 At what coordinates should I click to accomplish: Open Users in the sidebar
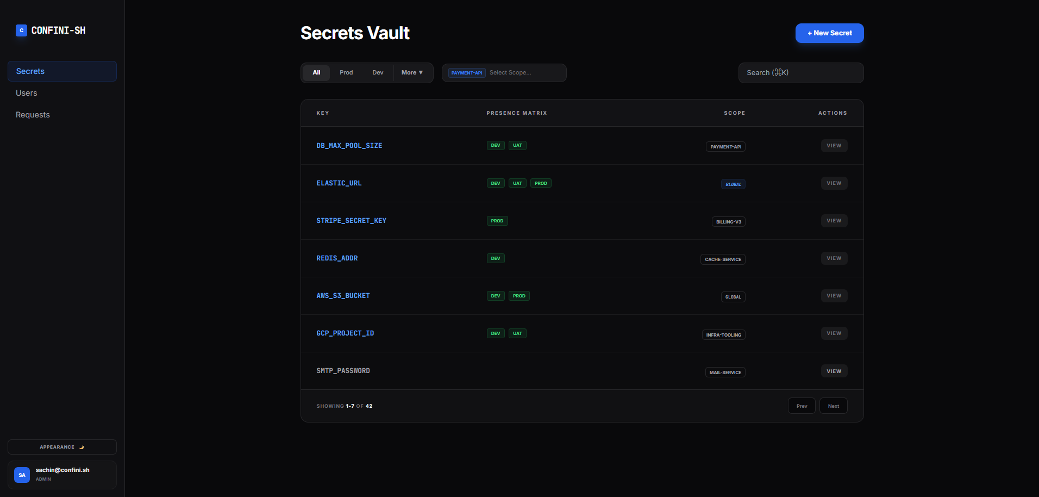[x=27, y=93]
